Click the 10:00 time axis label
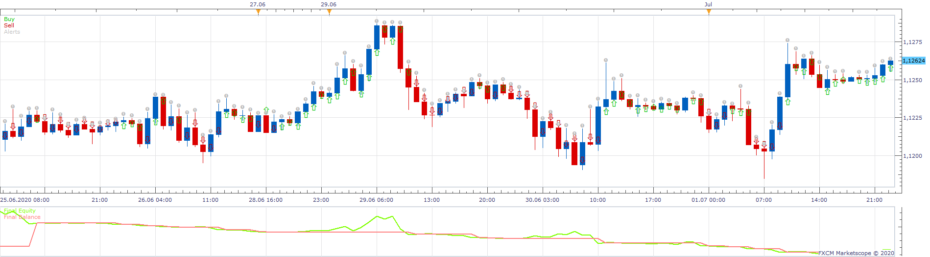The height and width of the screenshot is (257, 930). [x=598, y=200]
